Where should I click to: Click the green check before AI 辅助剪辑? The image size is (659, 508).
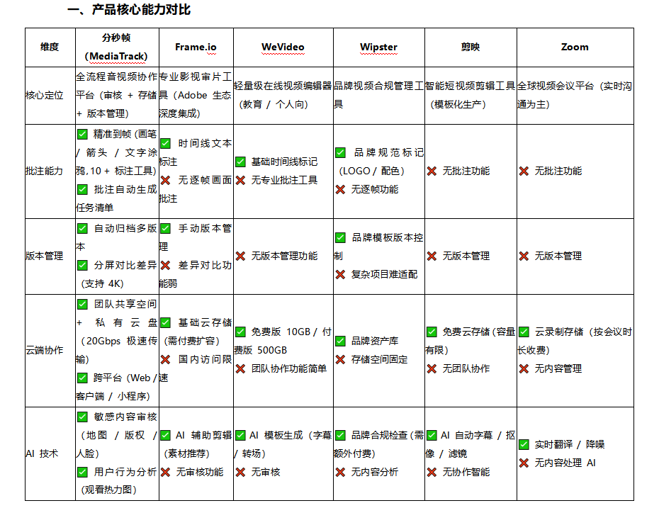166,435
